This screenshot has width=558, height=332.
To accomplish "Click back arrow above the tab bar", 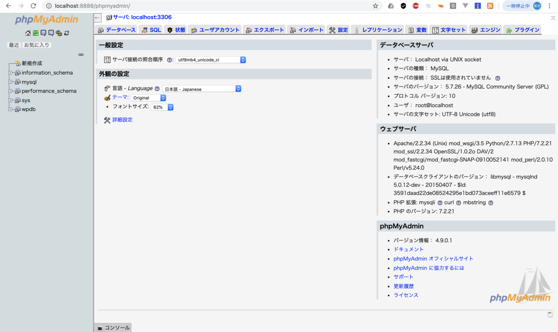I will [x=97, y=17].
